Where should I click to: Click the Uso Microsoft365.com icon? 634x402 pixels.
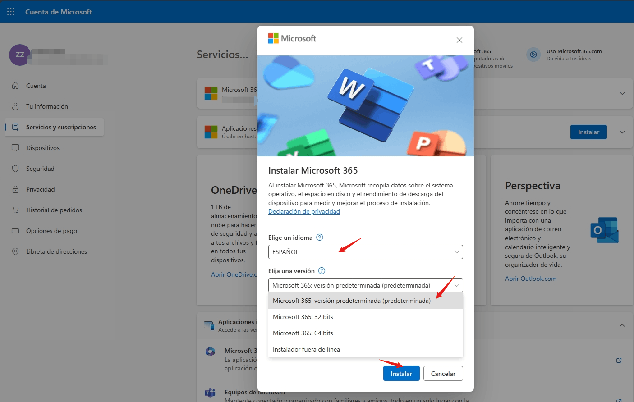pyautogui.click(x=533, y=55)
